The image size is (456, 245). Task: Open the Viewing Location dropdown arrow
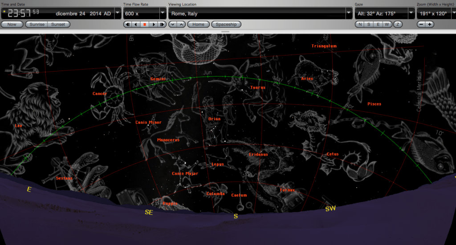point(349,13)
